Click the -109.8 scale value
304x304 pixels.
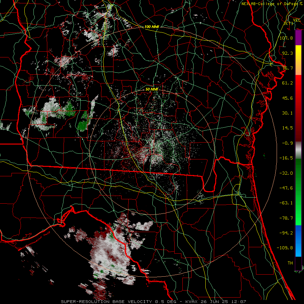coord(285,248)
